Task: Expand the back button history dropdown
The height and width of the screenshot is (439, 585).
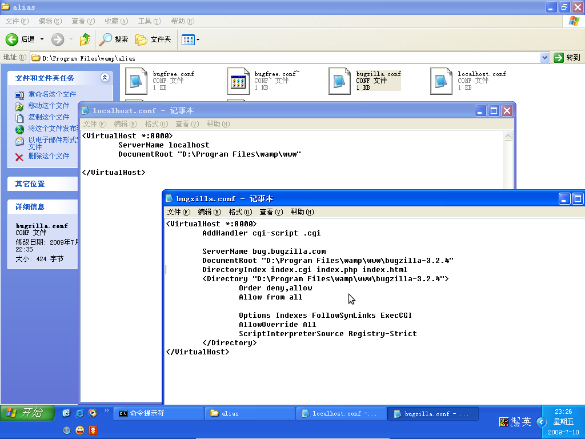Action: (42, 39)
